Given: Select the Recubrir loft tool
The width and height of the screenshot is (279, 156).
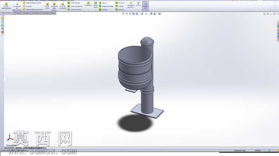Looking at the screenshot, I should (28, 6).
